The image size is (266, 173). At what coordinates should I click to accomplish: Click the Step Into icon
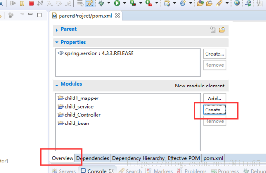click(x=49, y=3)
